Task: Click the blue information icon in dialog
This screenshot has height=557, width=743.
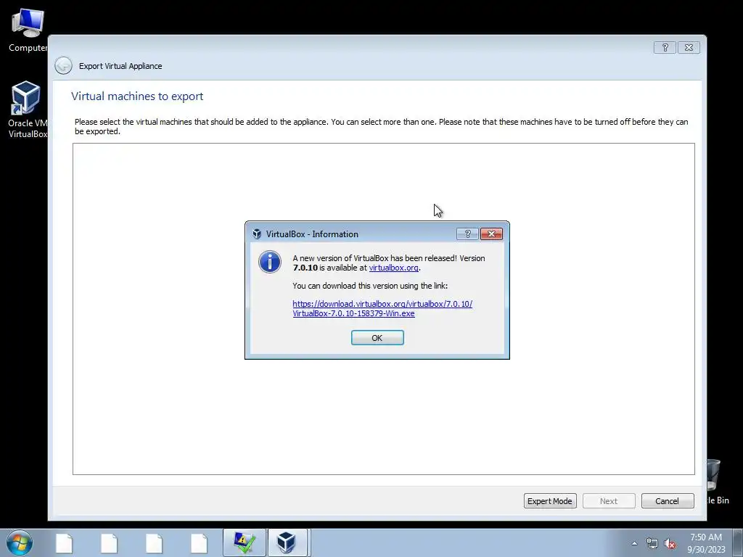Action: (x=270, y=262)
